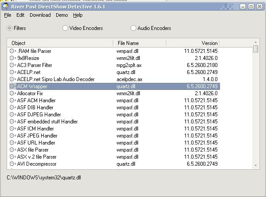The height and width of the screenshot is (197, 266).
Task: Maximize the DirectShow Detective window
Action: click(251, 7)
